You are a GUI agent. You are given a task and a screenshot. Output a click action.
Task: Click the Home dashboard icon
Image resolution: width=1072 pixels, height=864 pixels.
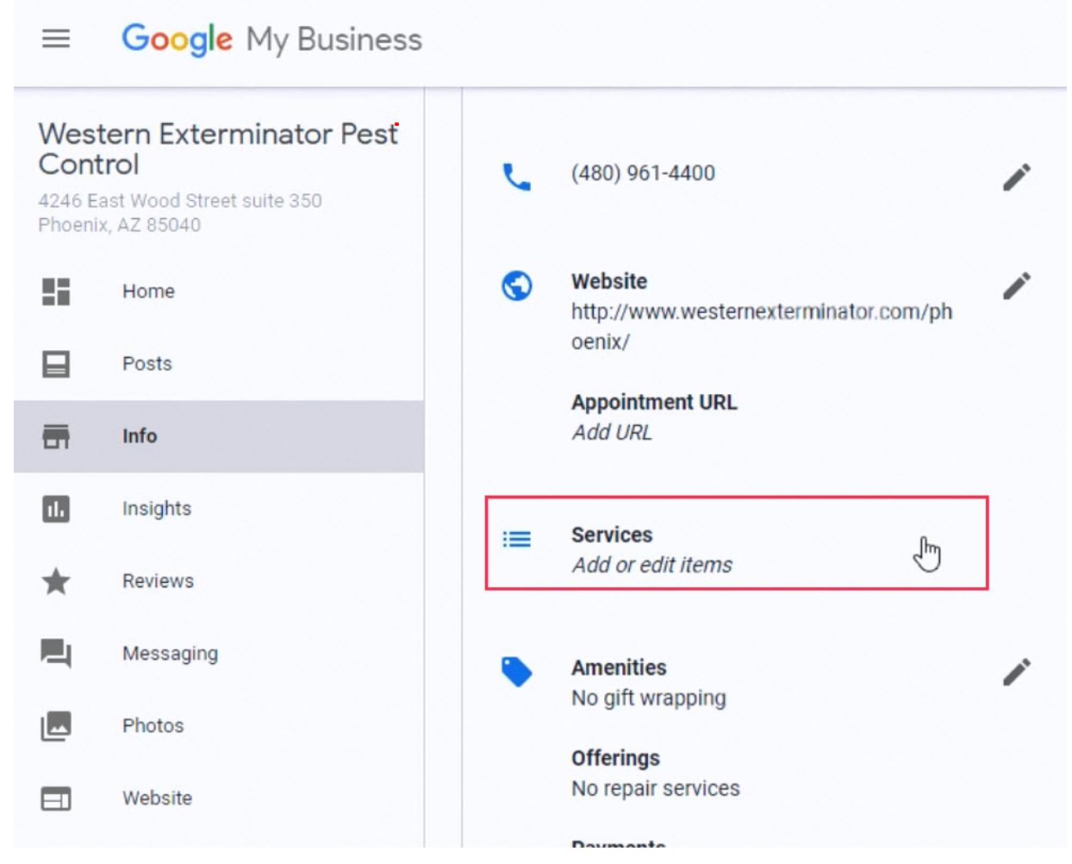(56, 291)
